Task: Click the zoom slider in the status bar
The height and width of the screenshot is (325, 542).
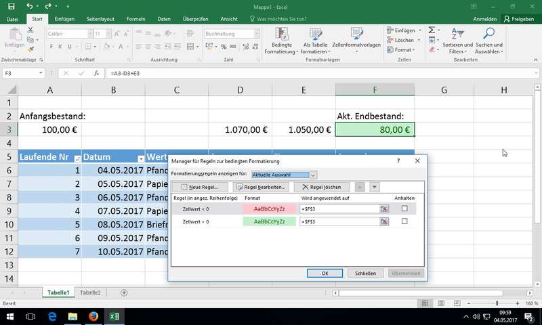Action: tap(497, 304)
